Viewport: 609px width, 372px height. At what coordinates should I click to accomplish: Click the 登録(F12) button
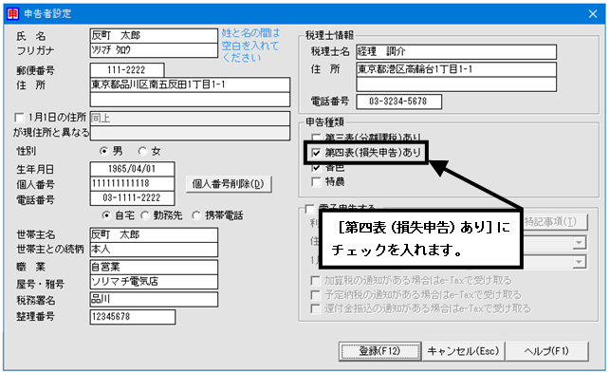pos(379,351)
